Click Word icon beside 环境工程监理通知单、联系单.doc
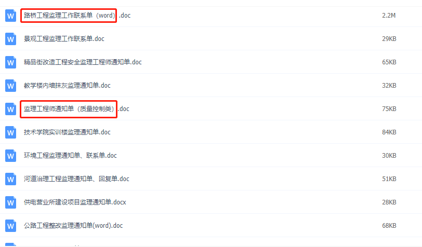 tap(10, 156)
